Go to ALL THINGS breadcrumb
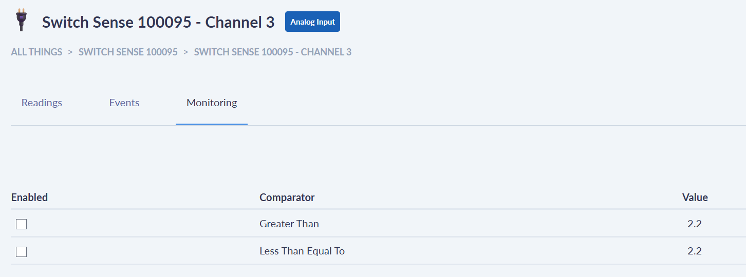Screen dimensions: 746x277 [x=36, y=52]
